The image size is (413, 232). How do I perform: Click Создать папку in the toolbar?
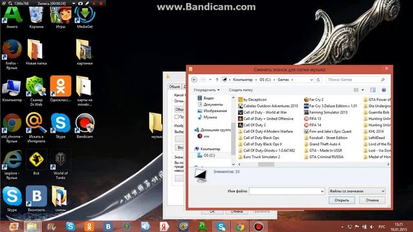(241, 90)
